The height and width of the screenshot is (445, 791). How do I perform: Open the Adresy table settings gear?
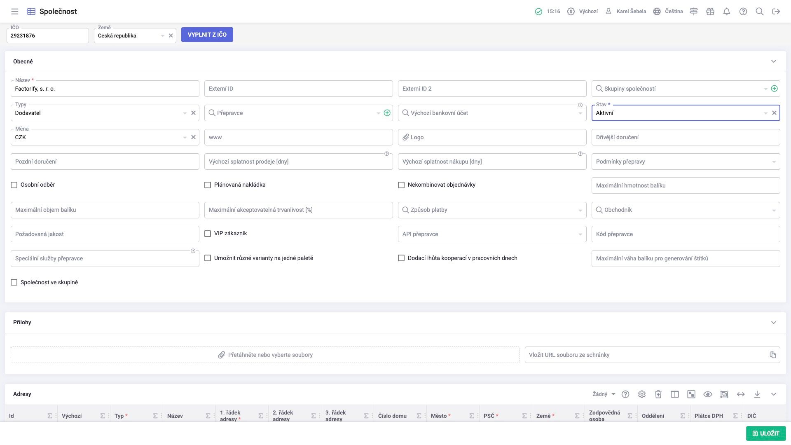642,394
